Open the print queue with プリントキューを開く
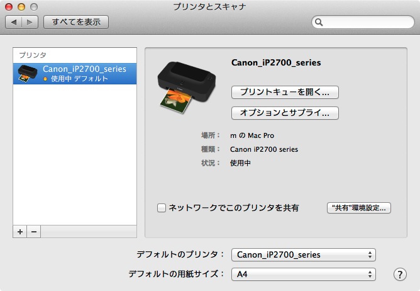420x291 pixels. 285,92
